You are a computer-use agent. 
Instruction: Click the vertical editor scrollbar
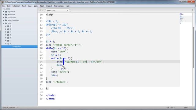pyautogui.click(x=194, y=47)
